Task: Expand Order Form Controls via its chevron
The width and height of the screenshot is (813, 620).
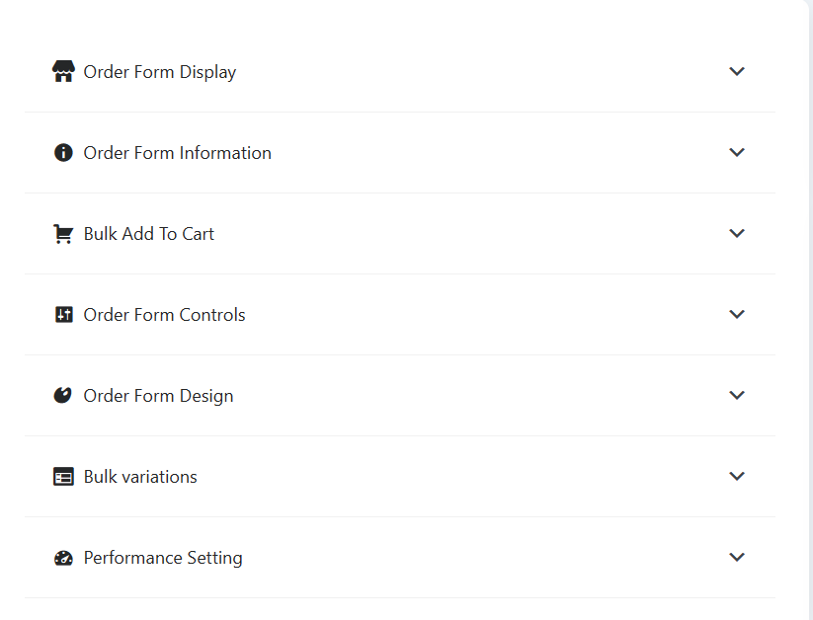Action: click(737, 314)
